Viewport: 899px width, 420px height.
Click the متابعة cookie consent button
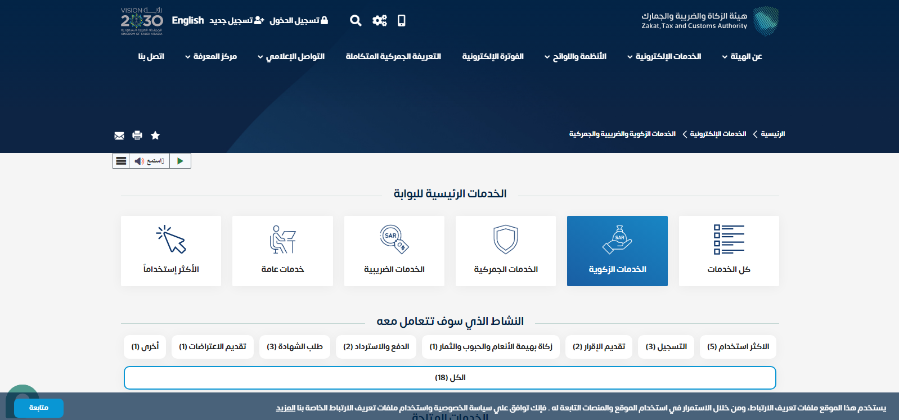(39, 408)
